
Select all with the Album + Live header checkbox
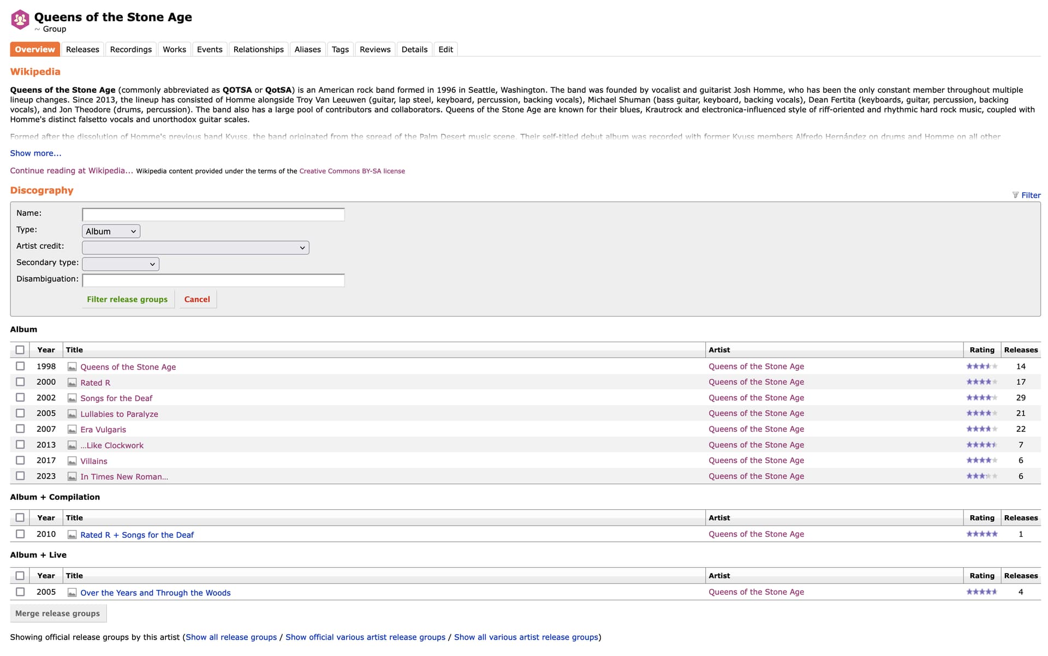pyautogui.click(x=20, y=575)
